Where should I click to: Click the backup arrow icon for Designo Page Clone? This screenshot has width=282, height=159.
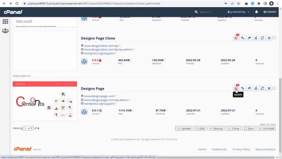coord(249,38)
